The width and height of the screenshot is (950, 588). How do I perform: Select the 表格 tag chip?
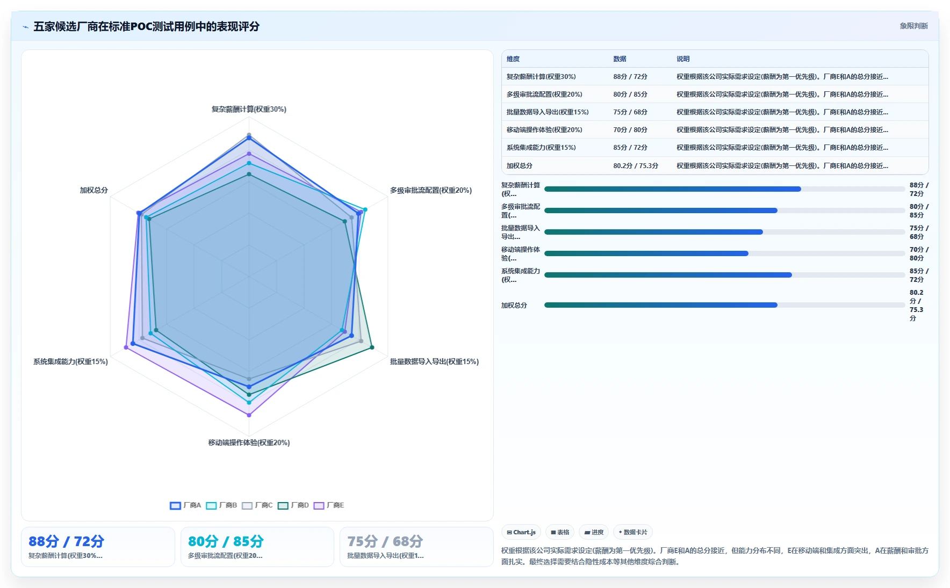[560, 532]
